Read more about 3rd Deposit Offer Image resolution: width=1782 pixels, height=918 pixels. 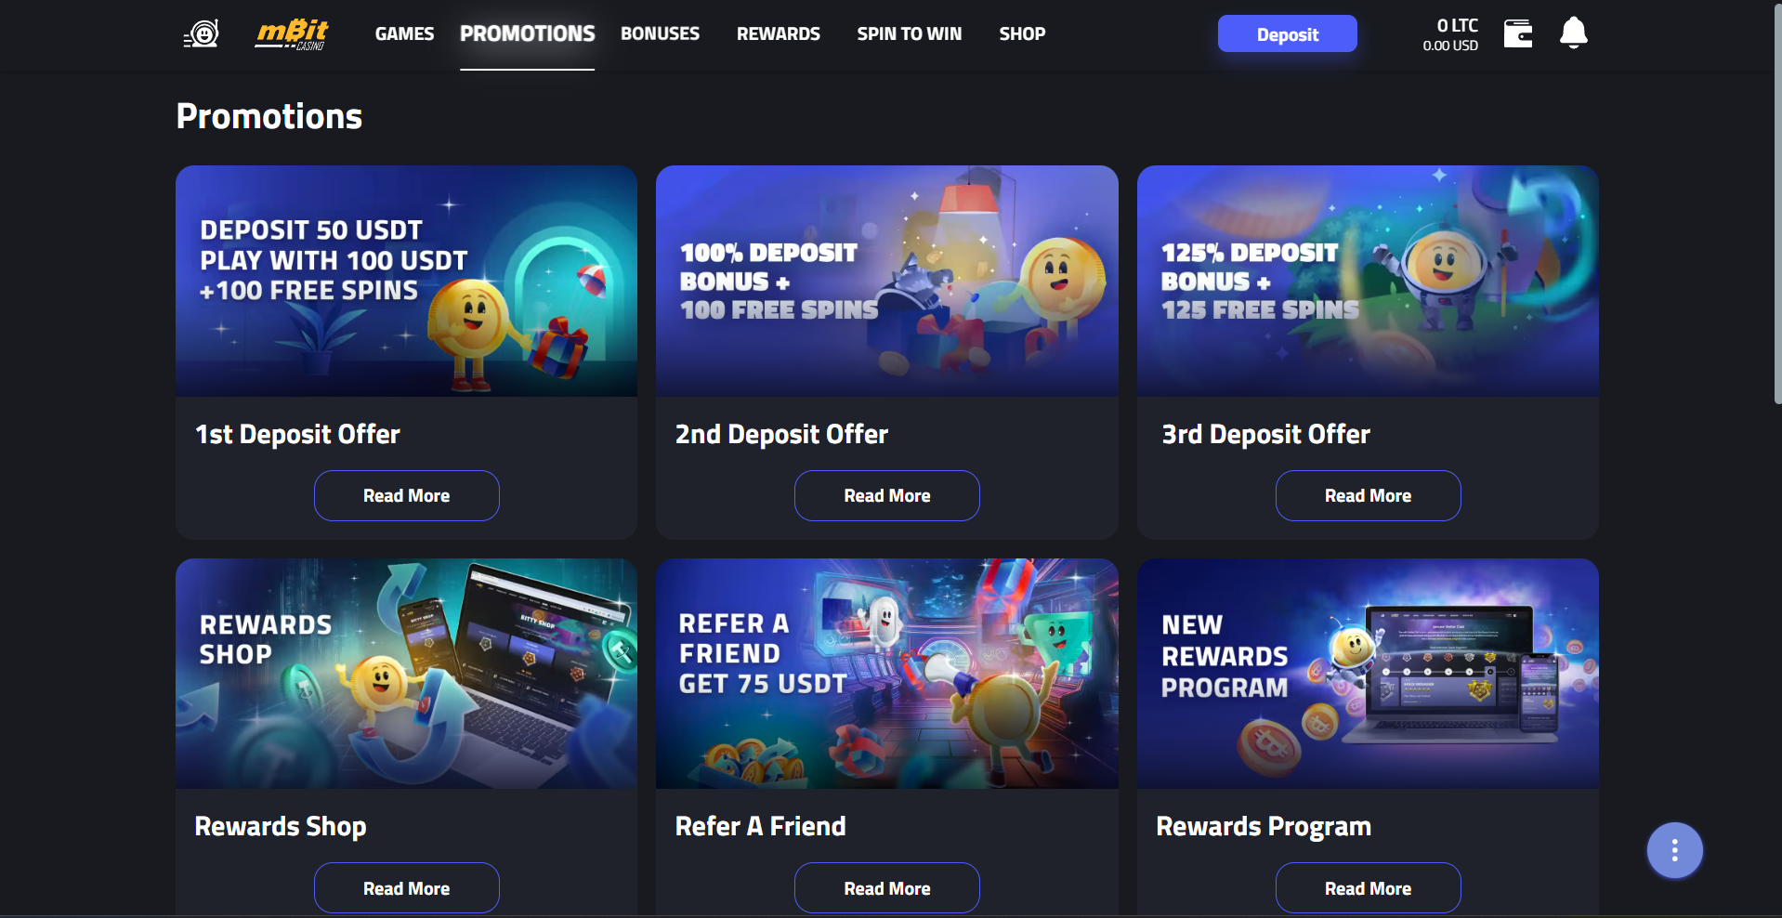(1368, 495)
